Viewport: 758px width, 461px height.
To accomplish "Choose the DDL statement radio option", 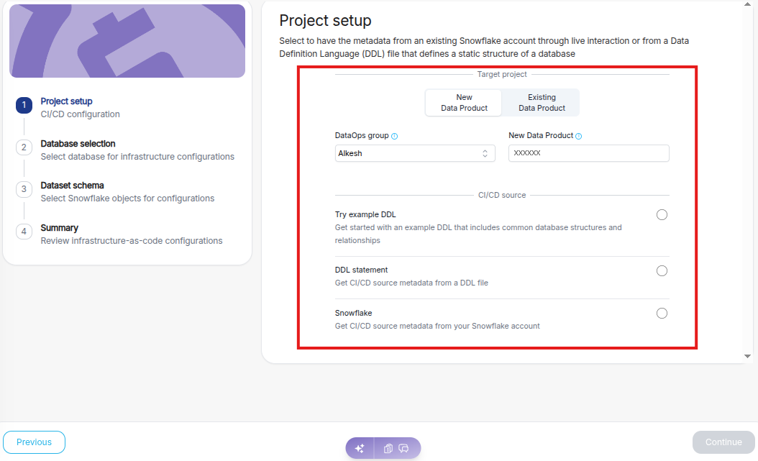I will point(662,270).
